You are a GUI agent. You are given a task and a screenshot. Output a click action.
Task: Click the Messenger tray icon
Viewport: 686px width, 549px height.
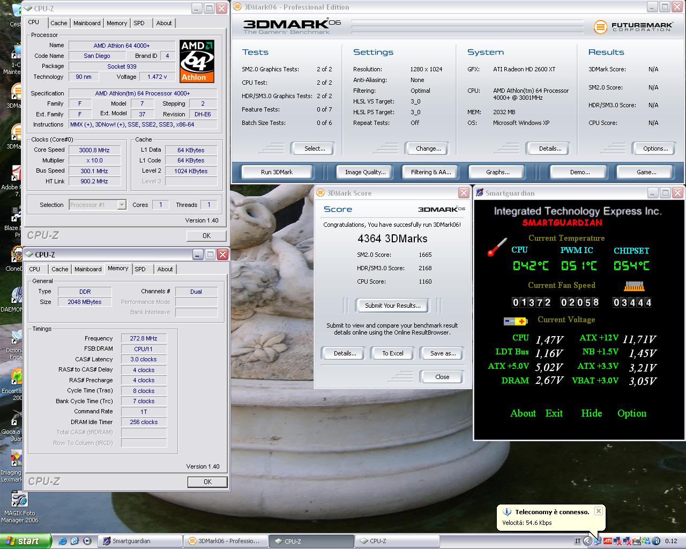[x=647, y=541]
